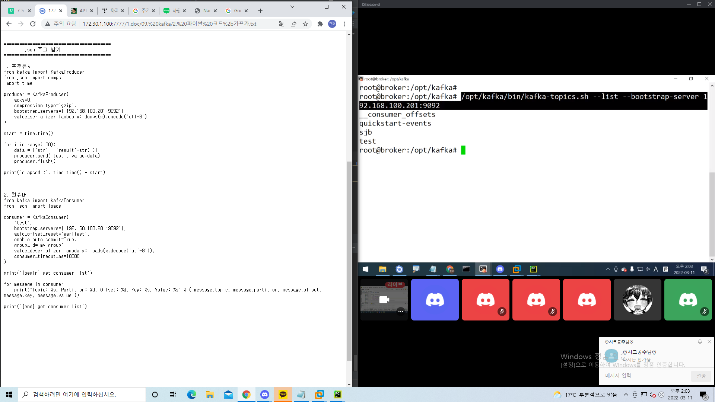This screenshot has width=715, height=402.
Task: Toggle Windows Task View button
Action: (x=173, y=395)
